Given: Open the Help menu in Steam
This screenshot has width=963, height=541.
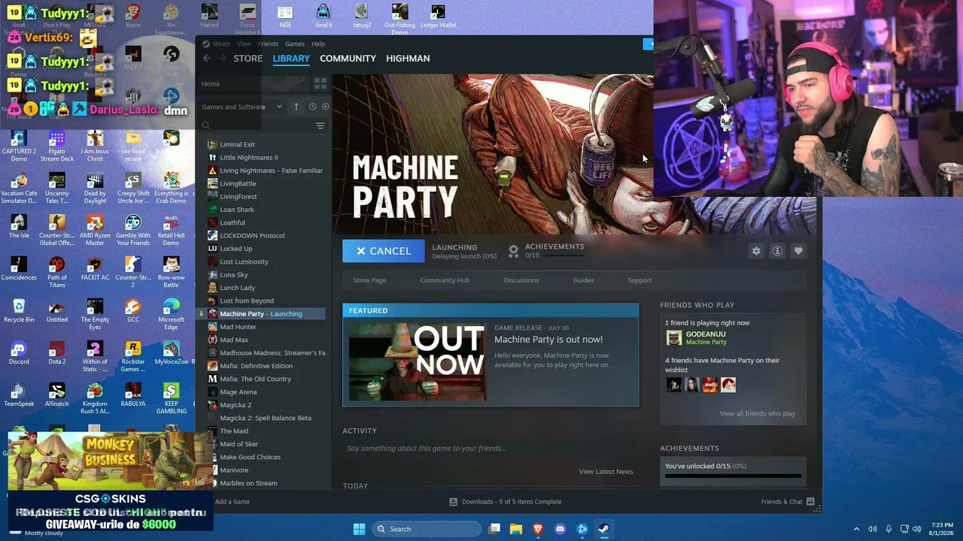Looking at the screenshot, I should tap(318, 44).
